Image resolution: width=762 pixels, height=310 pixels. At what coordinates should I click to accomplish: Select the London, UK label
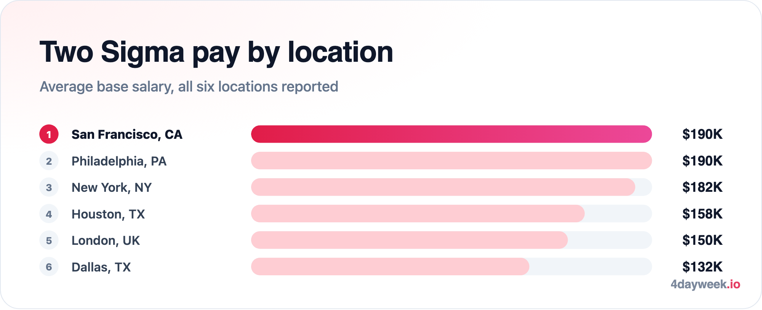click(106, 241)
